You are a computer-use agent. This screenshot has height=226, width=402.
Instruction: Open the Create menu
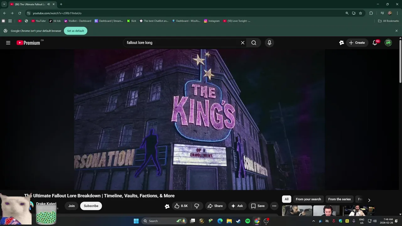tap(357, 43)
